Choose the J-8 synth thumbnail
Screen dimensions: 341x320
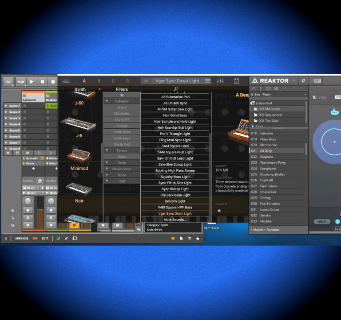79,124
